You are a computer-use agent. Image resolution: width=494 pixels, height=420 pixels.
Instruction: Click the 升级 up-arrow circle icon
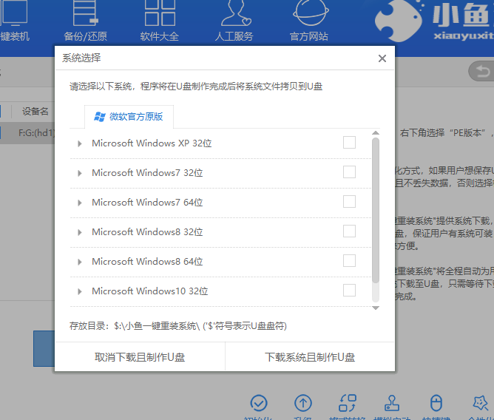click(303, 403)
